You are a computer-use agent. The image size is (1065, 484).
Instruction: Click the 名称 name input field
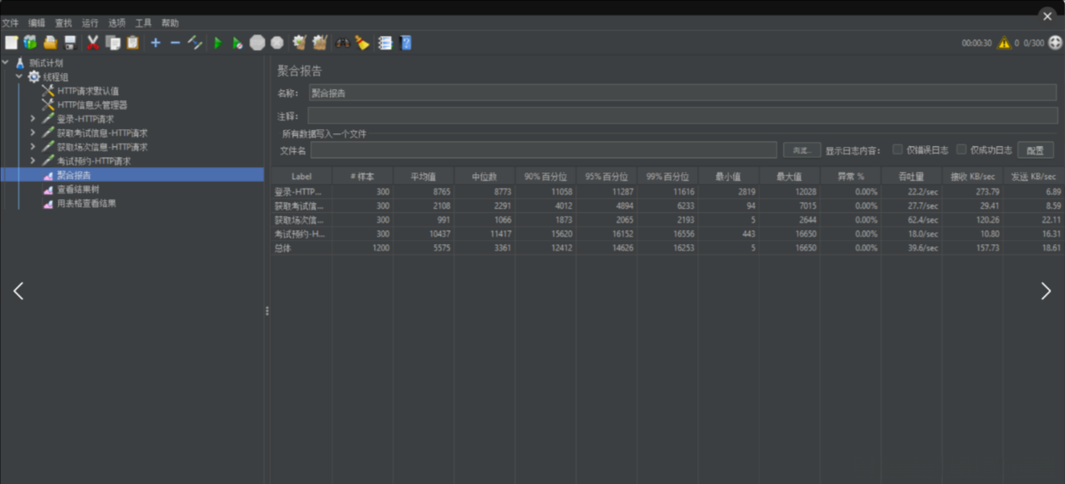pos(683,93)
